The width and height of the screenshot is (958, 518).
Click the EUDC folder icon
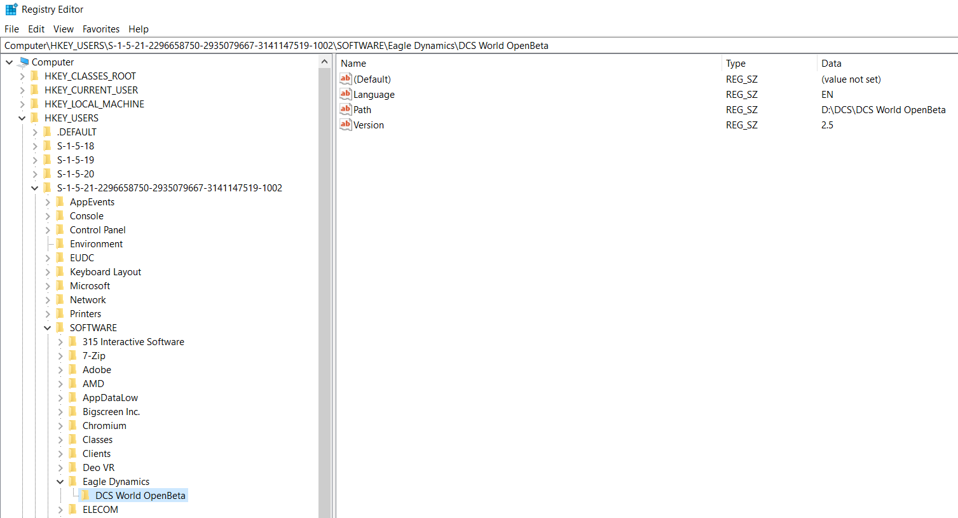[60, 257]
